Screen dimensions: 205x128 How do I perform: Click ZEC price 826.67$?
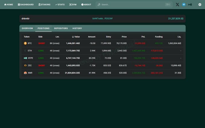pyautogui.click(x=123, y=65)
